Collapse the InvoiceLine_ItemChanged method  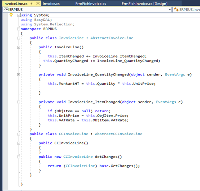(19, 102)
